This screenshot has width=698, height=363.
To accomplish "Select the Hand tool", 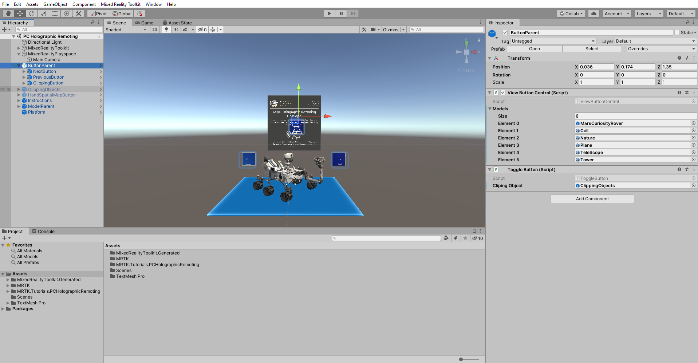I will [x=8, y=13].
